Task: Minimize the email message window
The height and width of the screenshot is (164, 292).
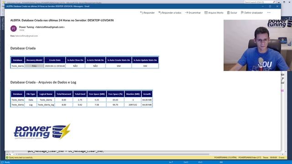Action: (263, 6)
